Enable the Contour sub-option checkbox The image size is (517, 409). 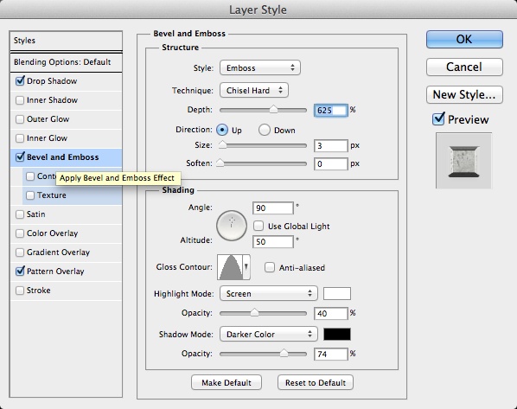[x=30, y=176]
